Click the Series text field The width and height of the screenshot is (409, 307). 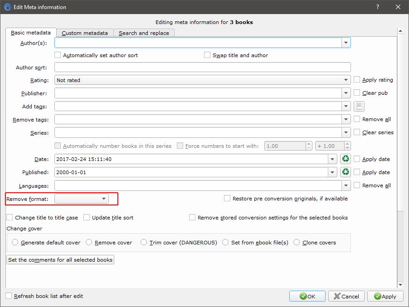coord(198,132)
